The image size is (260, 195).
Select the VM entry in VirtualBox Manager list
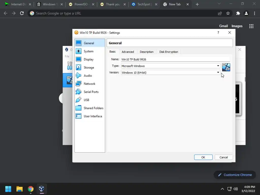click(x=68, y=80)
